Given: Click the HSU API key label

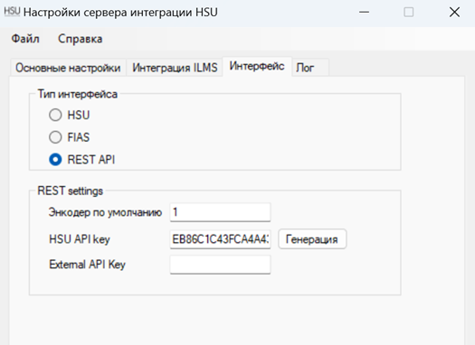Looking at the screenshot, I should (x=80, y=239).
